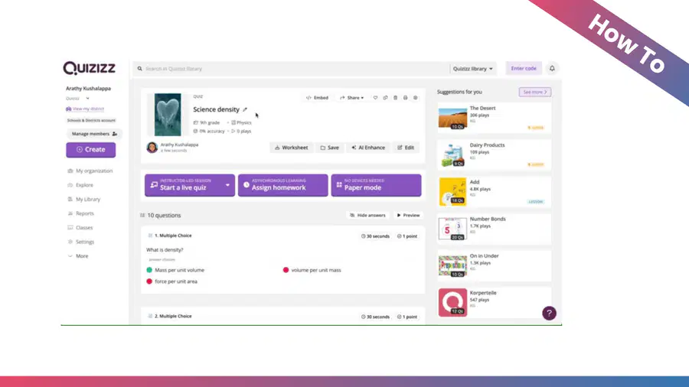689x387 pixels.
Task: Open Classes in the sidebar
Action: [x=80, y=228]
